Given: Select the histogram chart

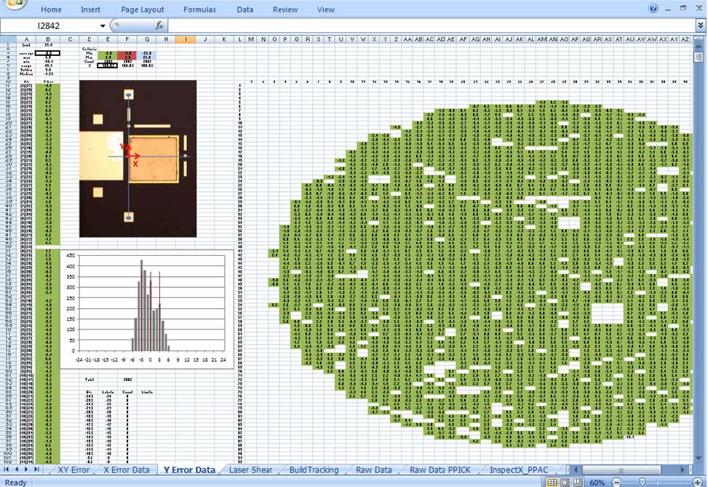Looking at the screenshot, I should (147, 309).
